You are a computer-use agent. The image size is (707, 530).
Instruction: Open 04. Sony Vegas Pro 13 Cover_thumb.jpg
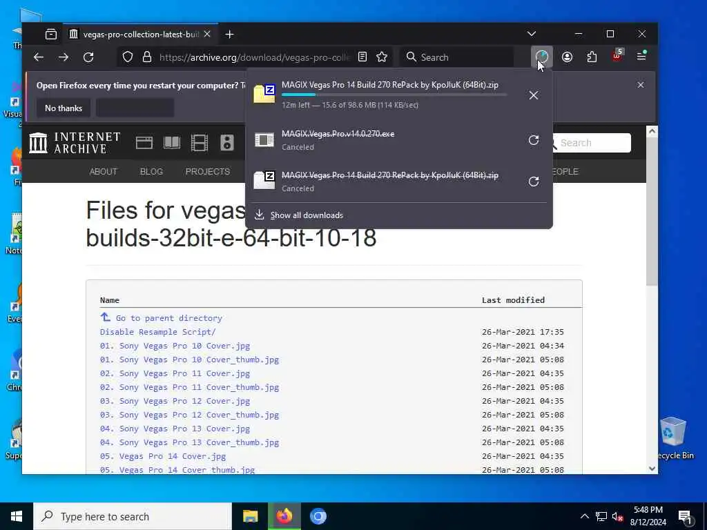[189, 442]
